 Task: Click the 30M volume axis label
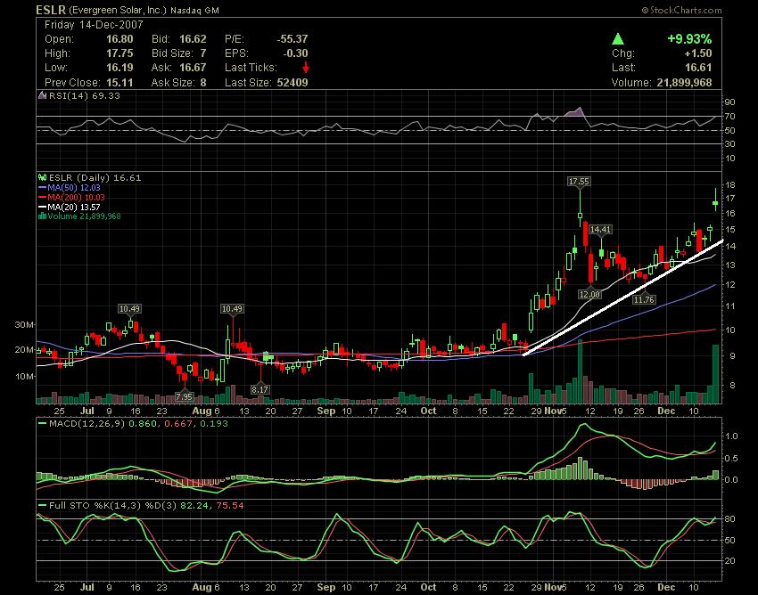pyautogui.click(x=24, y=324)
